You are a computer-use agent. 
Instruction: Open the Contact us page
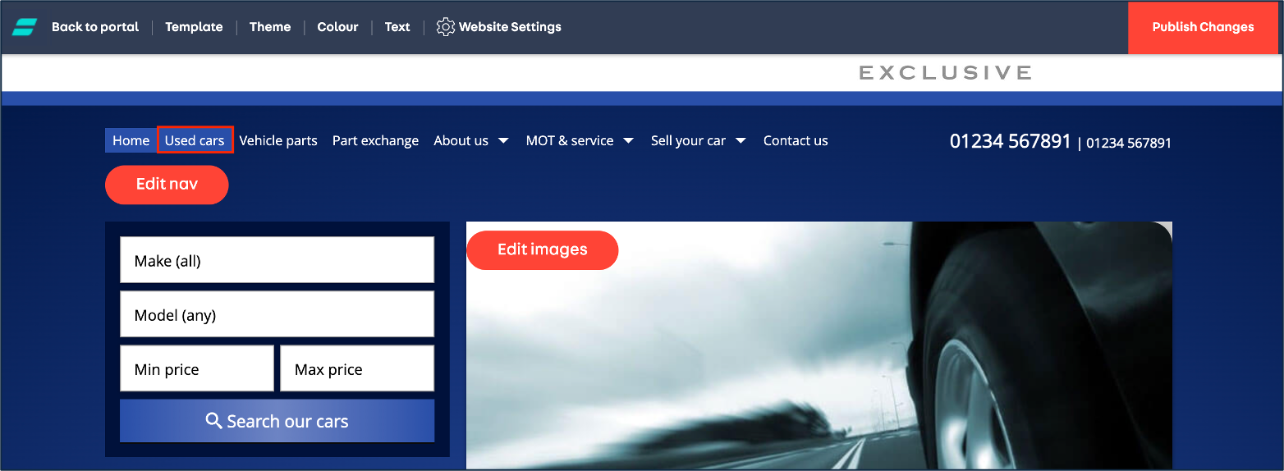coord(796,140)
